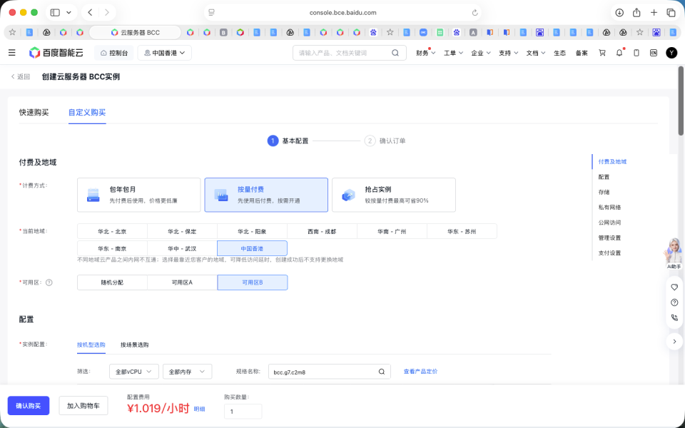Open the account avatar Y
685x428 pixels.
point(671,53)
